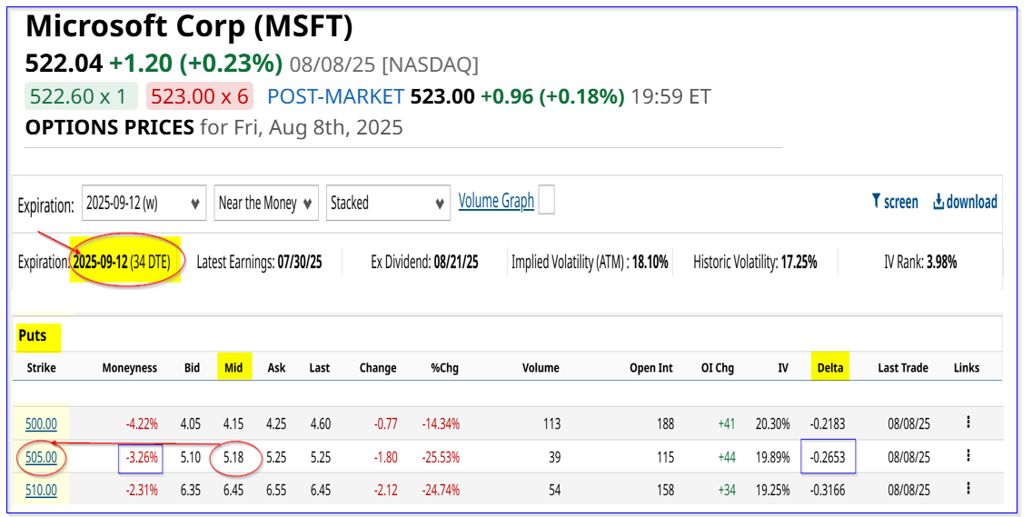Open the 505.00 strike link
This screenshot has width=1032, height=517.
(41, 456)
